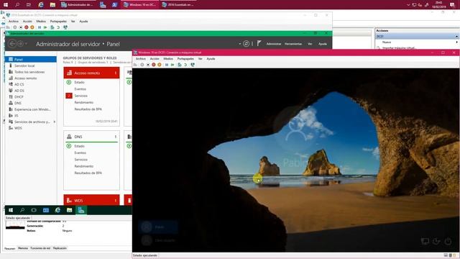Click Enhanced Session icon in Windows 10 VM toolbar
The width and height of the screenshot is (460, 259).
tap(193, 65)
